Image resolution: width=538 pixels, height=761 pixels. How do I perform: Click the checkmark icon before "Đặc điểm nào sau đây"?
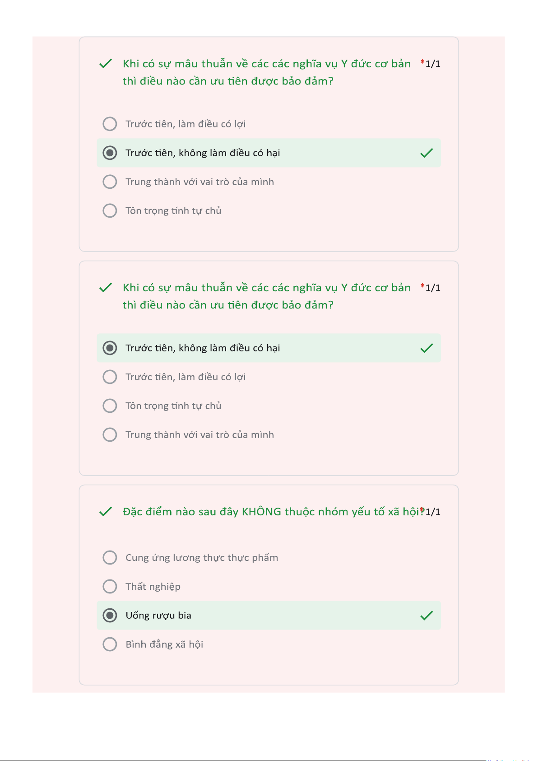[105, 512]
